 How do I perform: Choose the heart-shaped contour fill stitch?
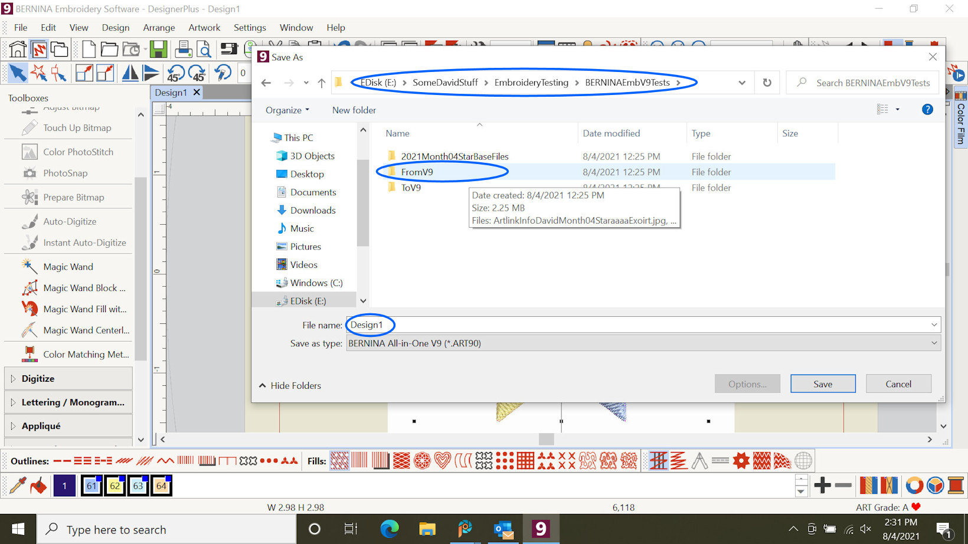pos(442,461)
